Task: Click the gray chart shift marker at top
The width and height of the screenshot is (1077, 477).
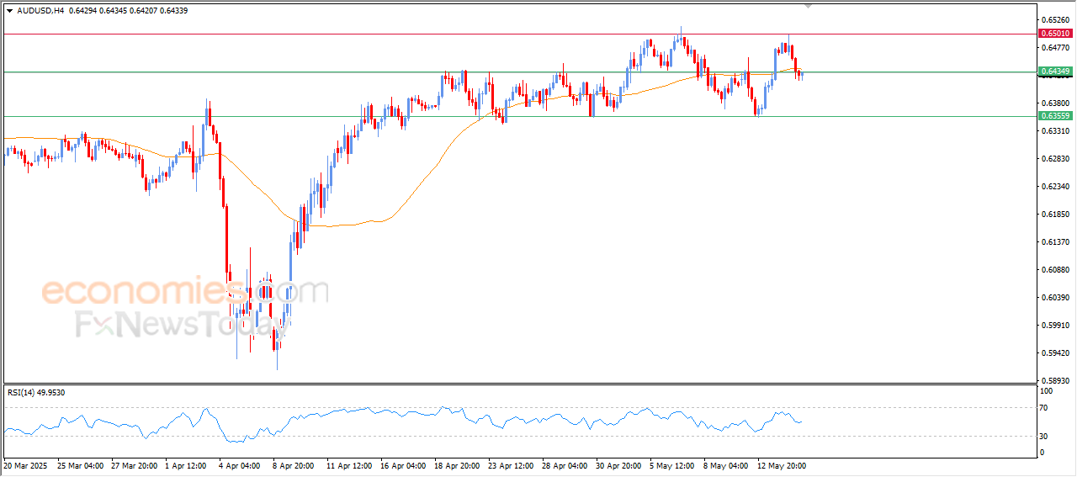Action: (809, 6)
